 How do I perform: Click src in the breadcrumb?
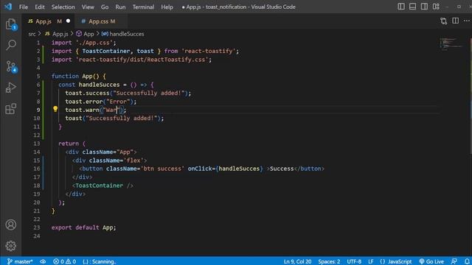tap(32, 34)
